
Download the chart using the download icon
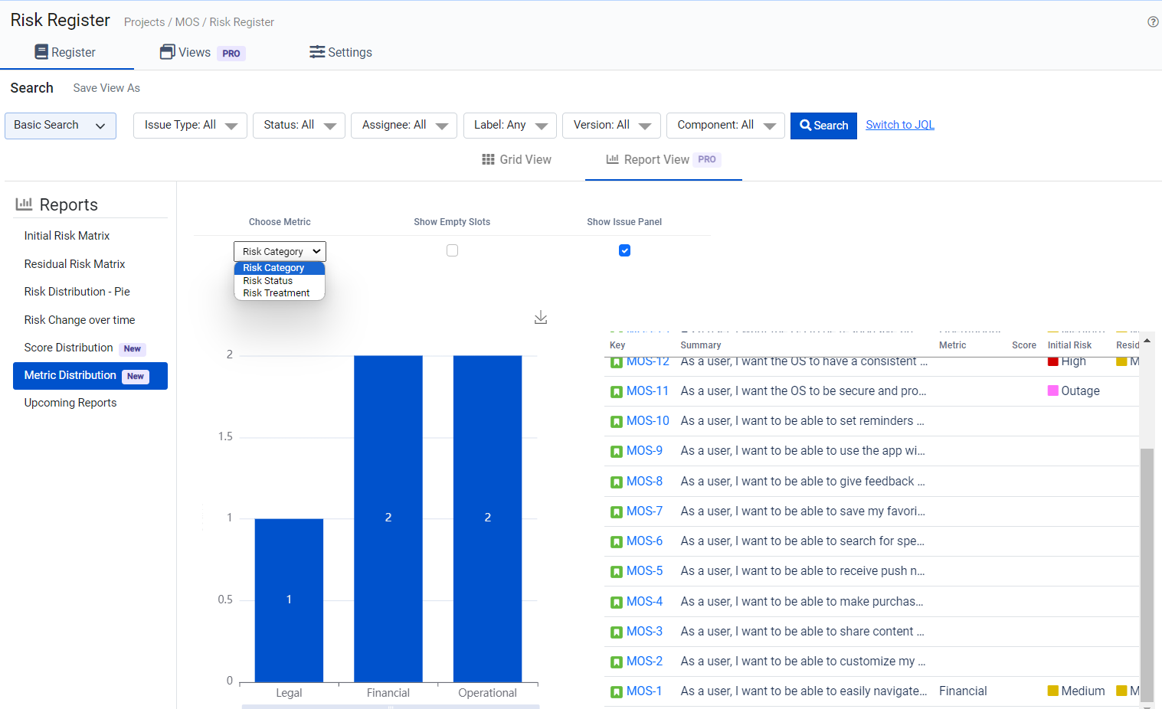pos(541,318)
